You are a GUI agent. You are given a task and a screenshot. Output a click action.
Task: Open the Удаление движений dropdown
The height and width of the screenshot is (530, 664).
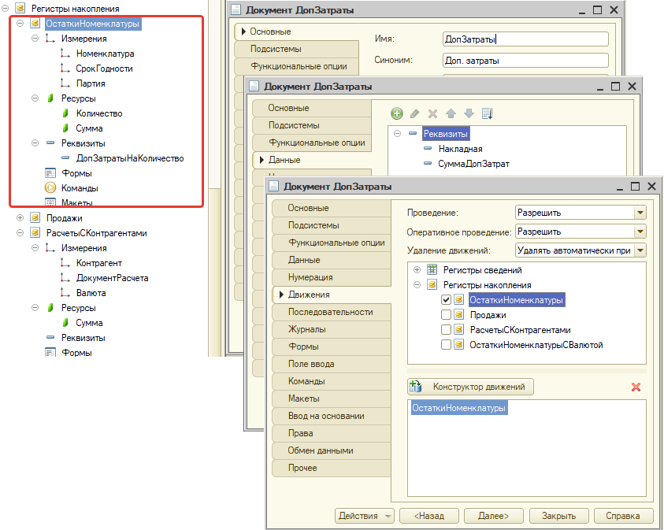(x=640, y=250)
